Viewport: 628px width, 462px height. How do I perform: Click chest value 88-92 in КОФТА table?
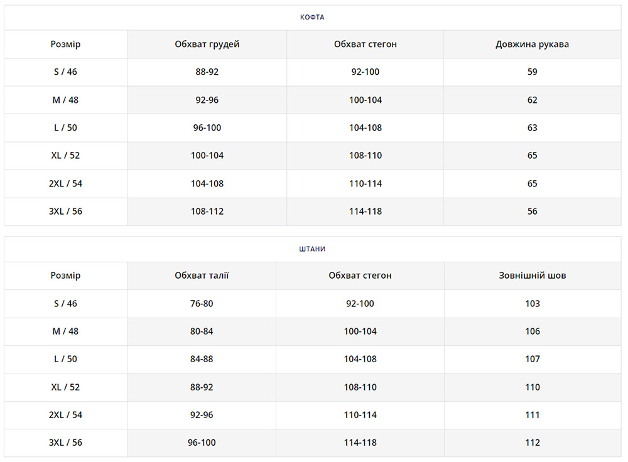click(207, 72)
